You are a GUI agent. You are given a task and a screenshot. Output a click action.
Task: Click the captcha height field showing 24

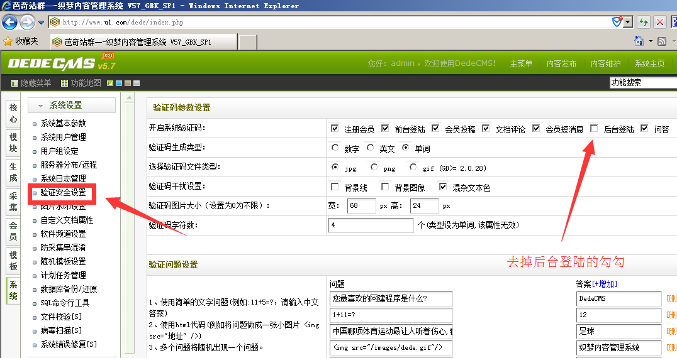pyautogui.click(x=425, y=206)
